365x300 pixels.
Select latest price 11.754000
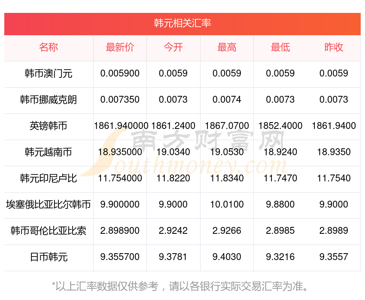coord(120,178)
